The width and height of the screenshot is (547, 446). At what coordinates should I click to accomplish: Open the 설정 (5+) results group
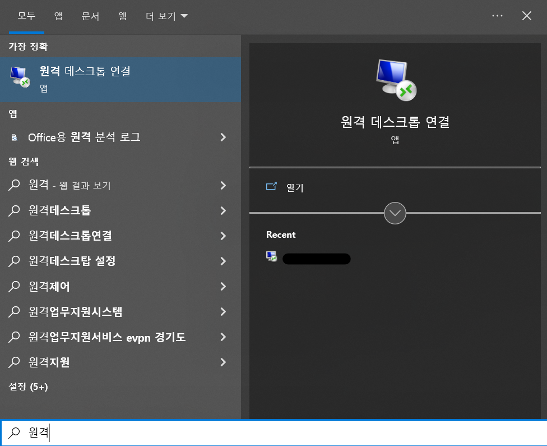(x=28, y=387)
